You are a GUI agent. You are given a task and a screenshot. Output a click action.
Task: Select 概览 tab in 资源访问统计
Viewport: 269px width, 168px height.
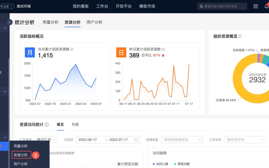tap(60, 125)
